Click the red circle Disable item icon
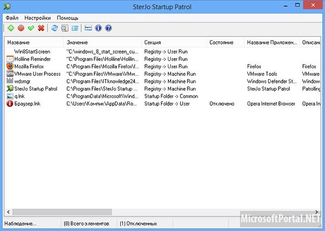This screenshot has height=231, width=325. pos(21,28)
